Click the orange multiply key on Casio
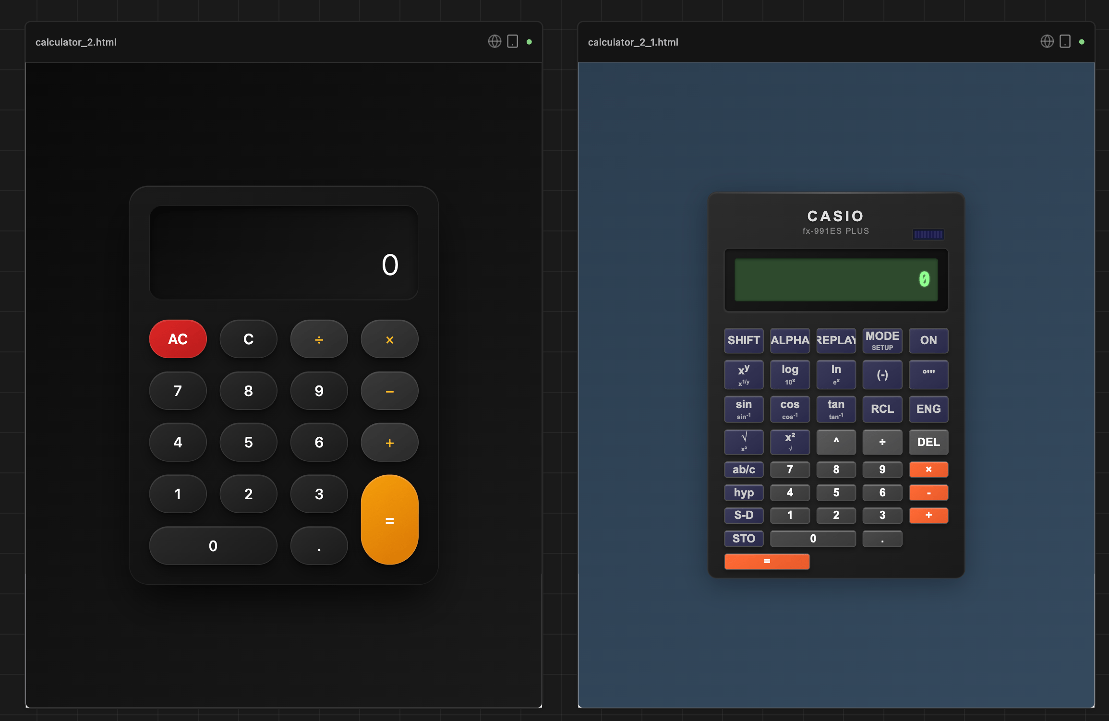The image size is (1109, 721). [x=928, y=469]
